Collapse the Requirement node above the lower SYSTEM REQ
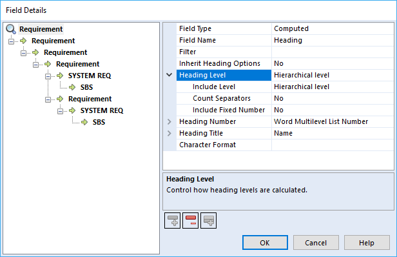 (x=48, y=99)
